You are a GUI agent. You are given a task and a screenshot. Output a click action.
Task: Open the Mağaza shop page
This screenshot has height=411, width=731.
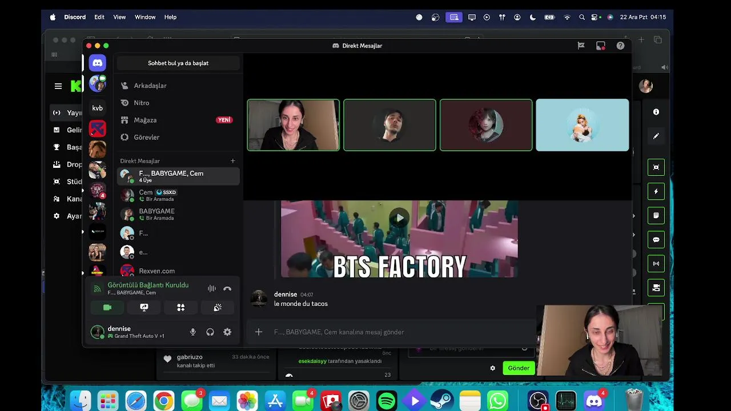click(x=178, y=120)
